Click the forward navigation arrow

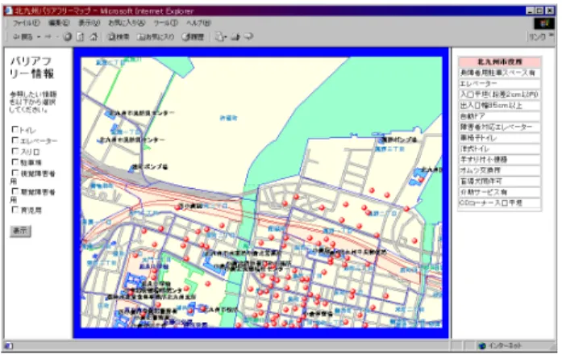[48, 36]
